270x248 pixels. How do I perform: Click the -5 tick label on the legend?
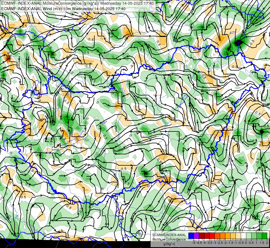pyautogui.click(x=194, y=243)
